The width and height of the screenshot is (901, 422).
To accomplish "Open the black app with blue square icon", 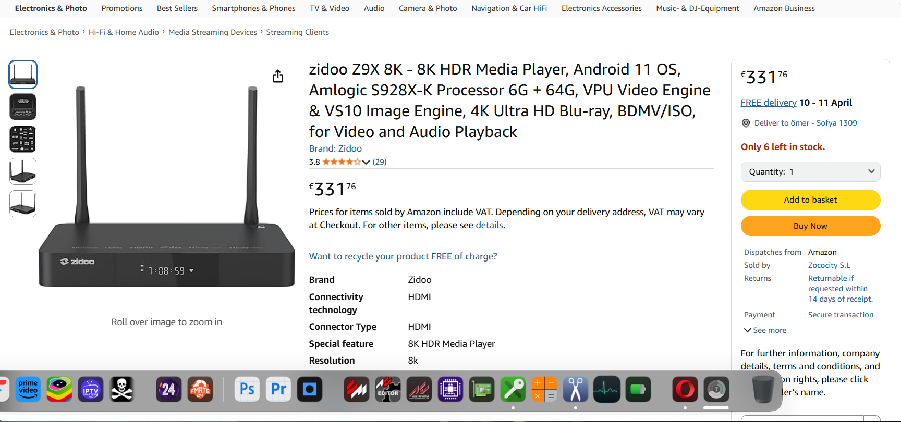I will point(310,389).
